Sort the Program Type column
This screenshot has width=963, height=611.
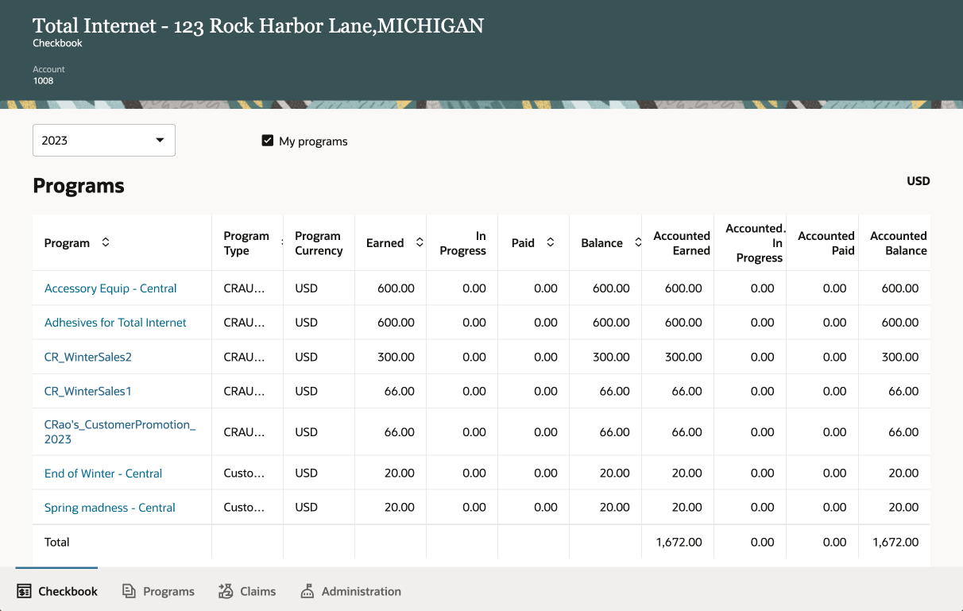point(280,242)
